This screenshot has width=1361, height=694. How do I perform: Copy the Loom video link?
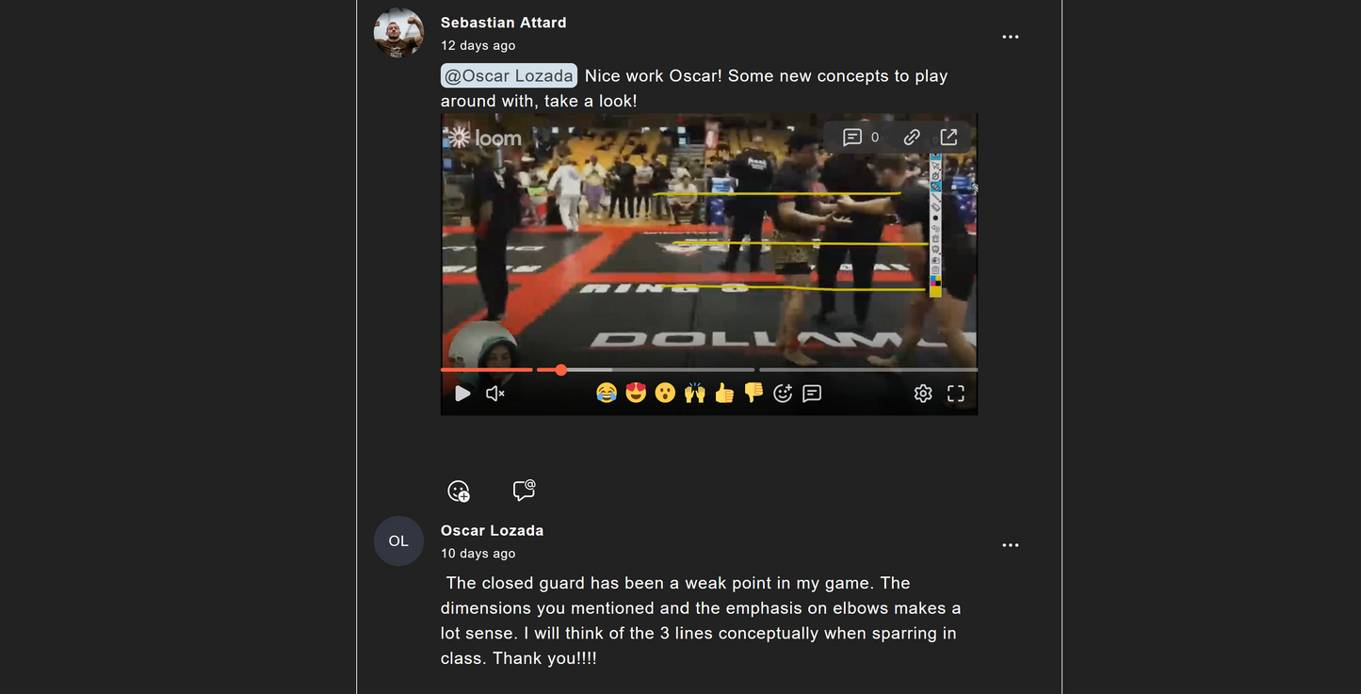coord(912,137)
